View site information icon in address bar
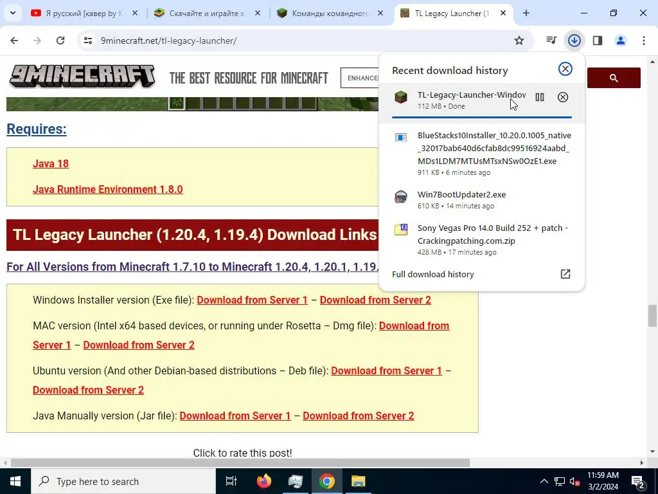 88,41
